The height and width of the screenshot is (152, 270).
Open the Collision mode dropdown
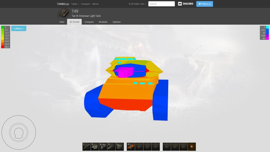click(19, 29)
